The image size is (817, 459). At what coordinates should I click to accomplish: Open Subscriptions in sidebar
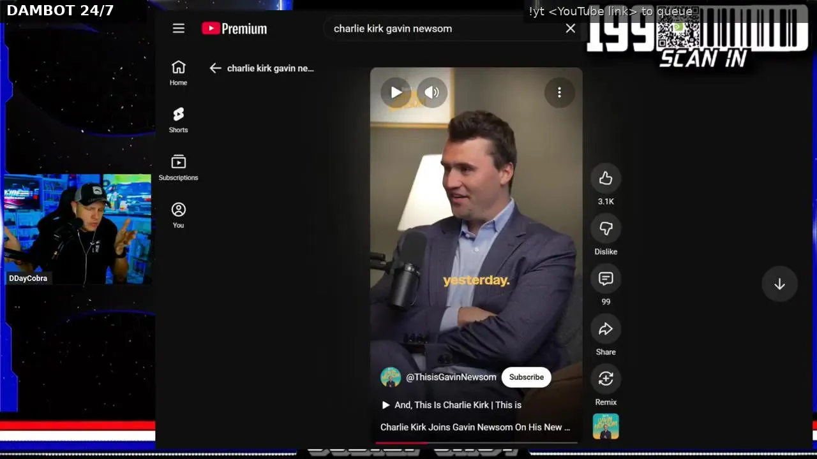coord(179,168)
